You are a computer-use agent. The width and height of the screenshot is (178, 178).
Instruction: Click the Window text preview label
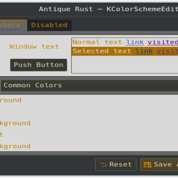(34, 47)
